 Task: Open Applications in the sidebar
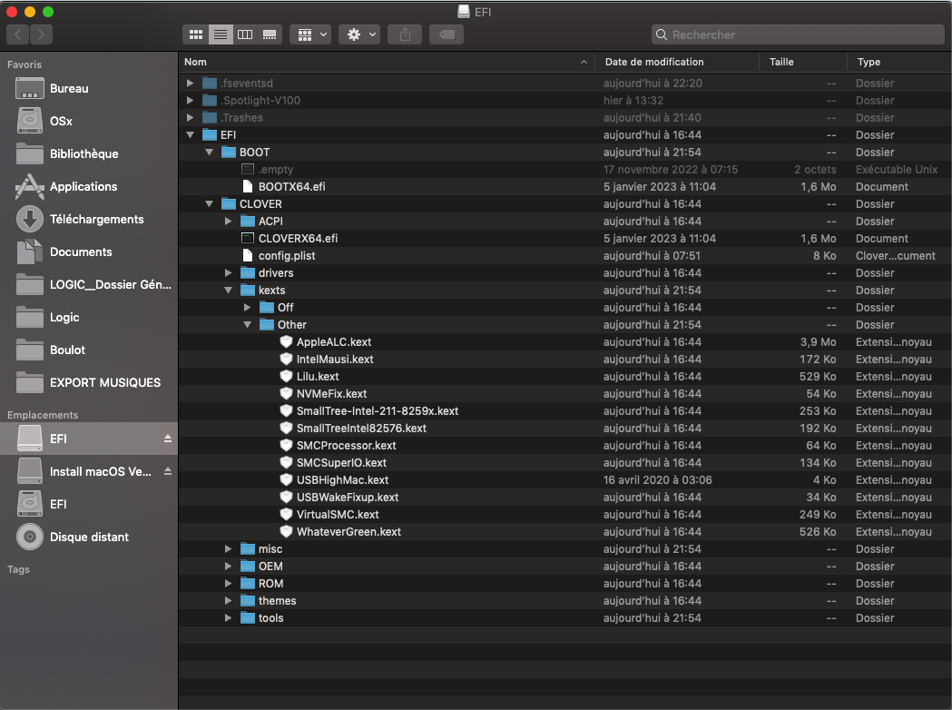[x=89, y=186]
